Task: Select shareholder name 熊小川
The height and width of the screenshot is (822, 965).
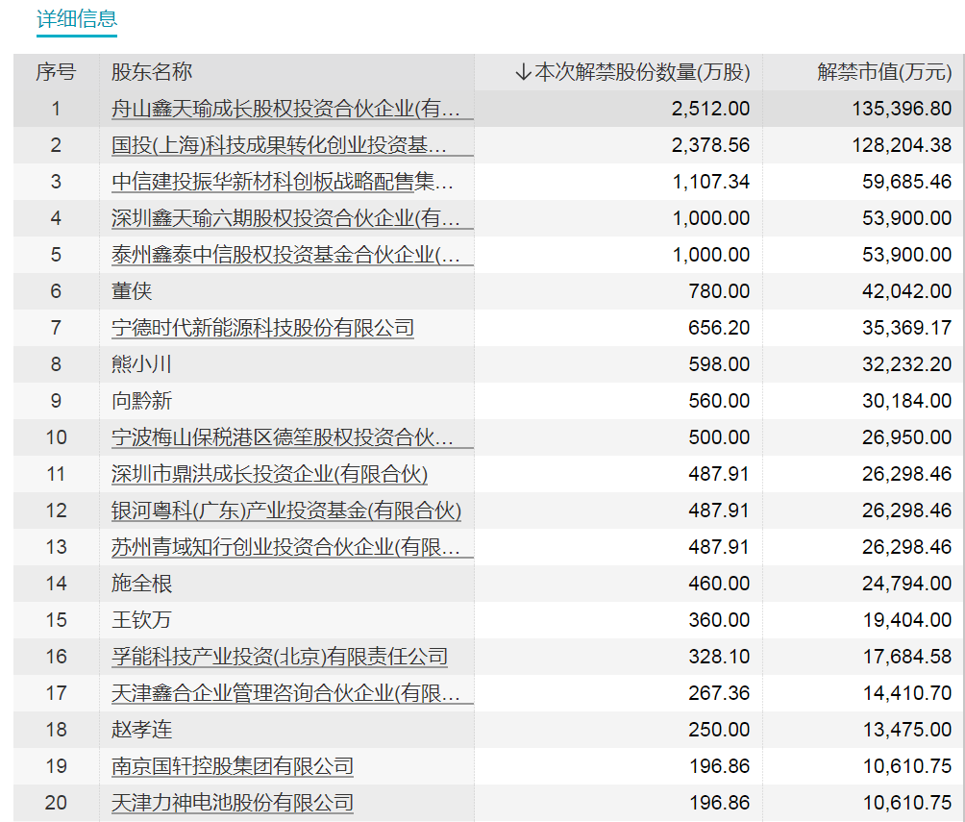Action: coord(141,364)
